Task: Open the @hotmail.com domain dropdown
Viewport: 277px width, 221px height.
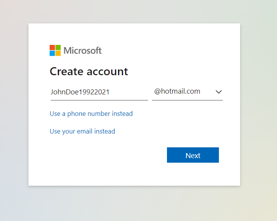Action: (177, 92)
